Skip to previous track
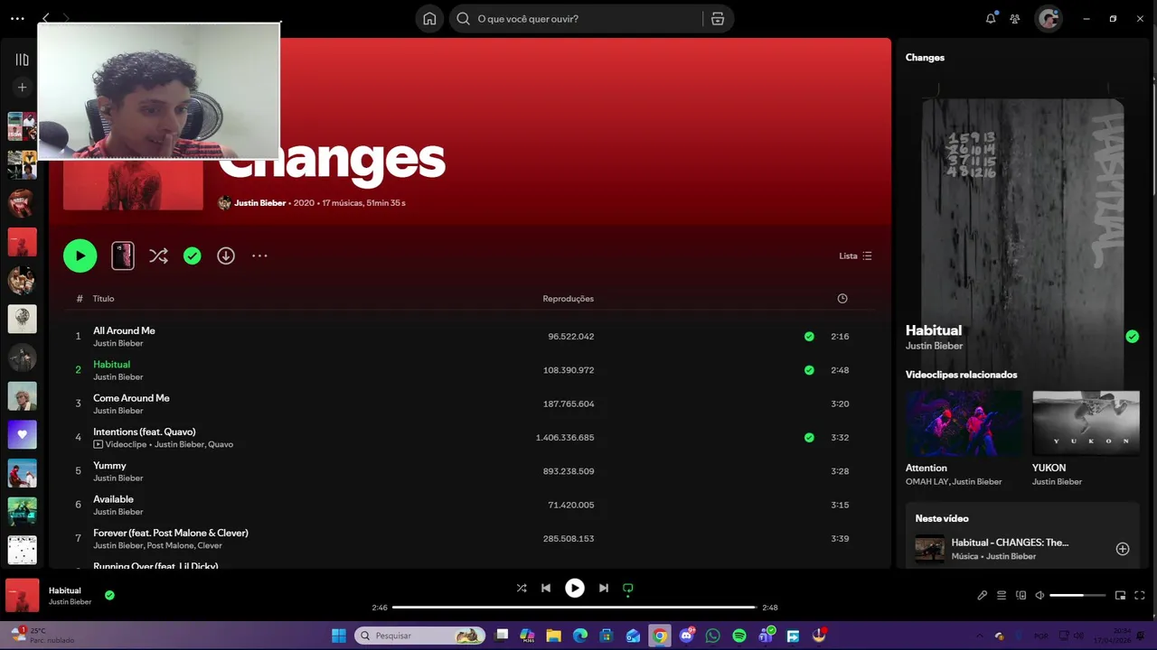1157x650 pixels. coord(546,588)
